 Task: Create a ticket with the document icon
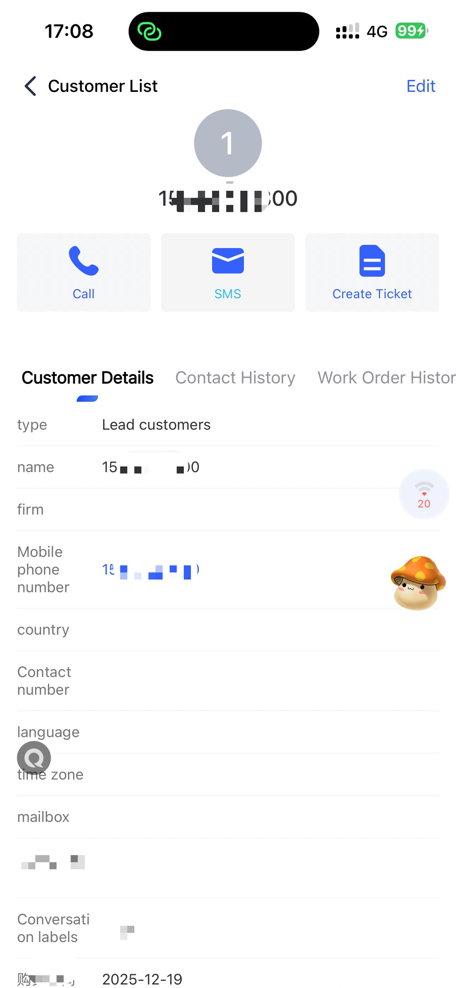click(x=372, y=272)
